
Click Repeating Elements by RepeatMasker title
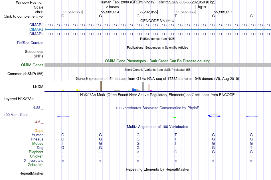158,169
